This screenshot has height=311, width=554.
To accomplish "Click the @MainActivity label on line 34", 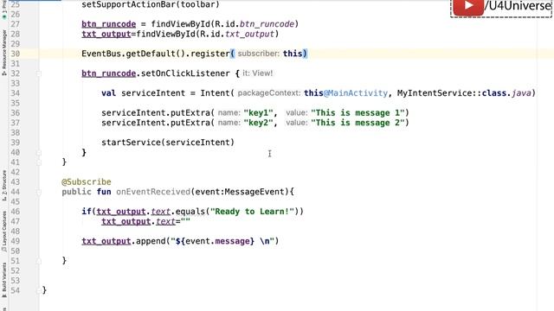I will 356,93.
